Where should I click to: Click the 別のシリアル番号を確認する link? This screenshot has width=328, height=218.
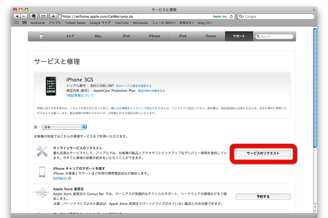[x=134, y=86]
